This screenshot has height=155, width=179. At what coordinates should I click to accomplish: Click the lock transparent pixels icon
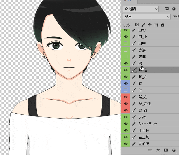coord(137,25)
